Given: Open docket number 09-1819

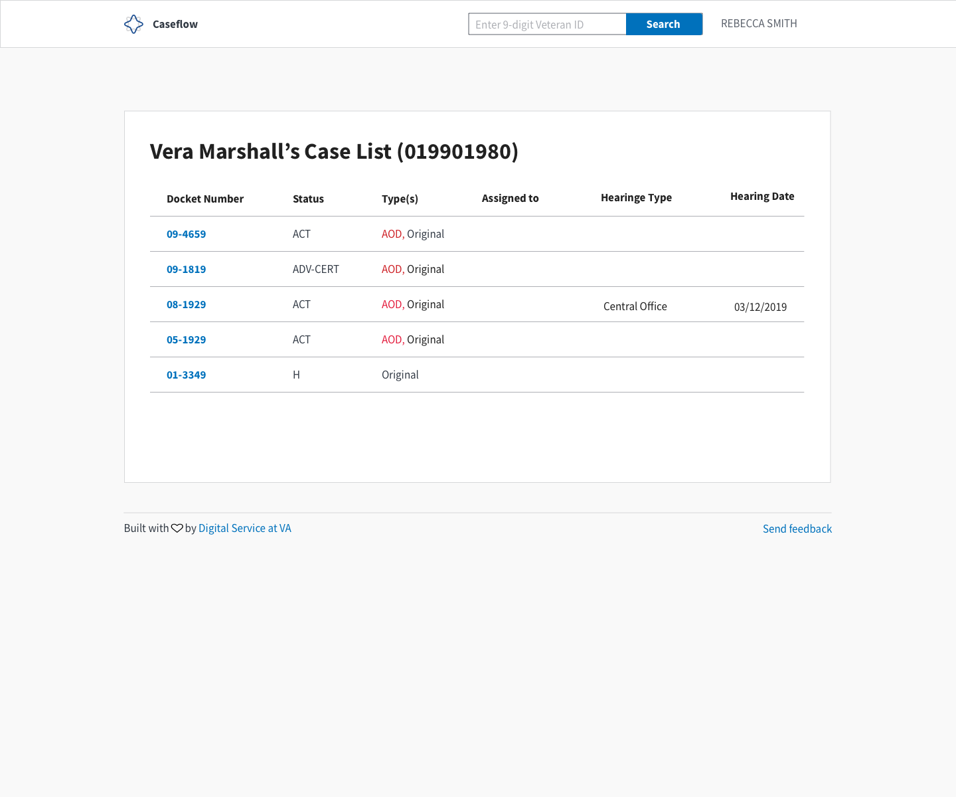Looking at the screenshot, I should [186, 269].
